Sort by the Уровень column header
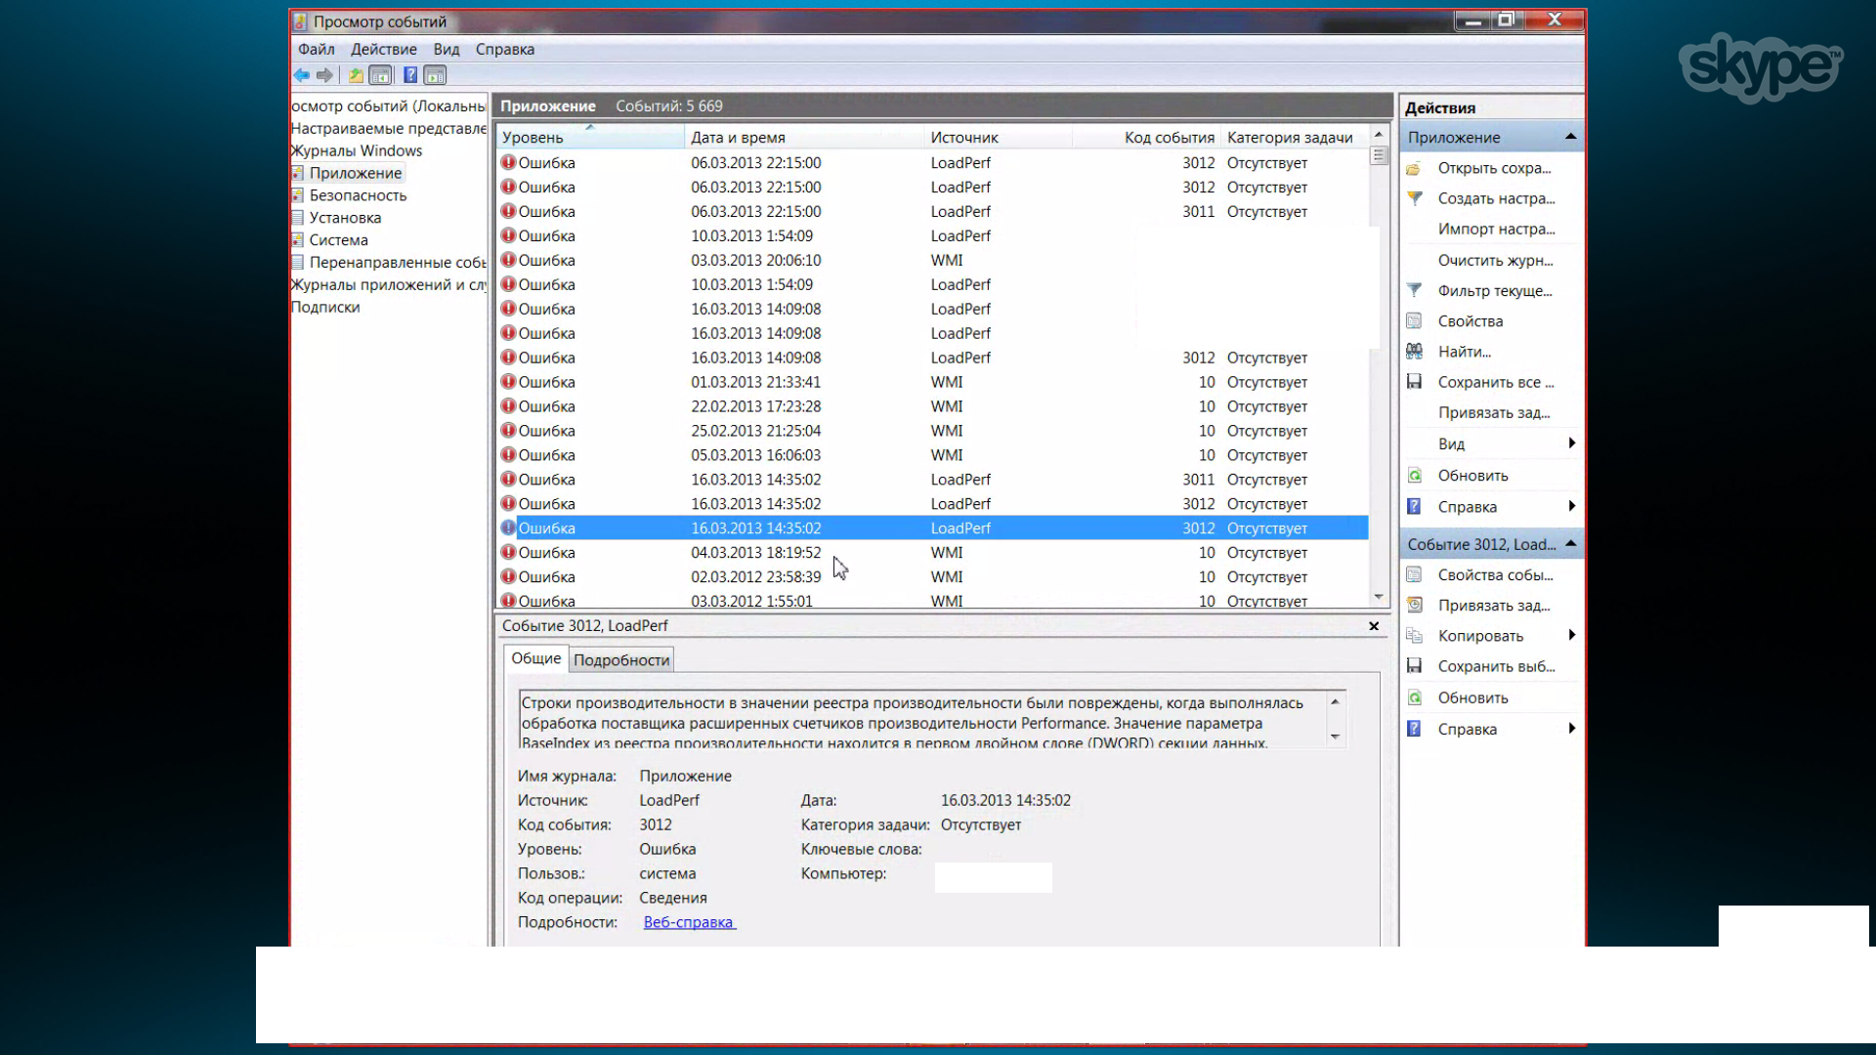The image size is (1876, 1055). click(x=590, y=138)
